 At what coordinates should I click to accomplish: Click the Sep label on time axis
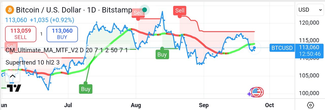pos(204,105)
